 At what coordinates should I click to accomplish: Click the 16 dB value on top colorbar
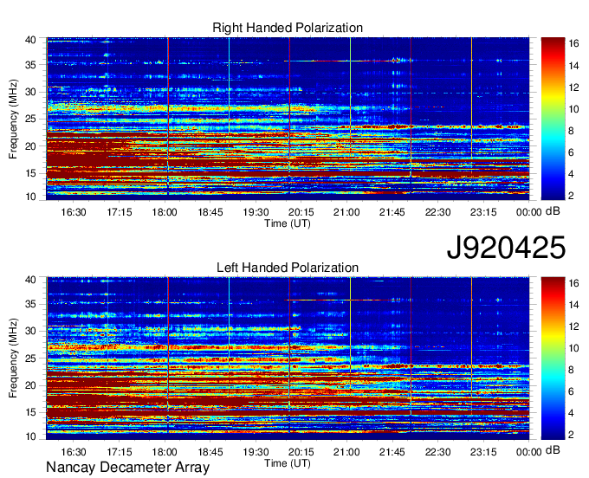573,43
